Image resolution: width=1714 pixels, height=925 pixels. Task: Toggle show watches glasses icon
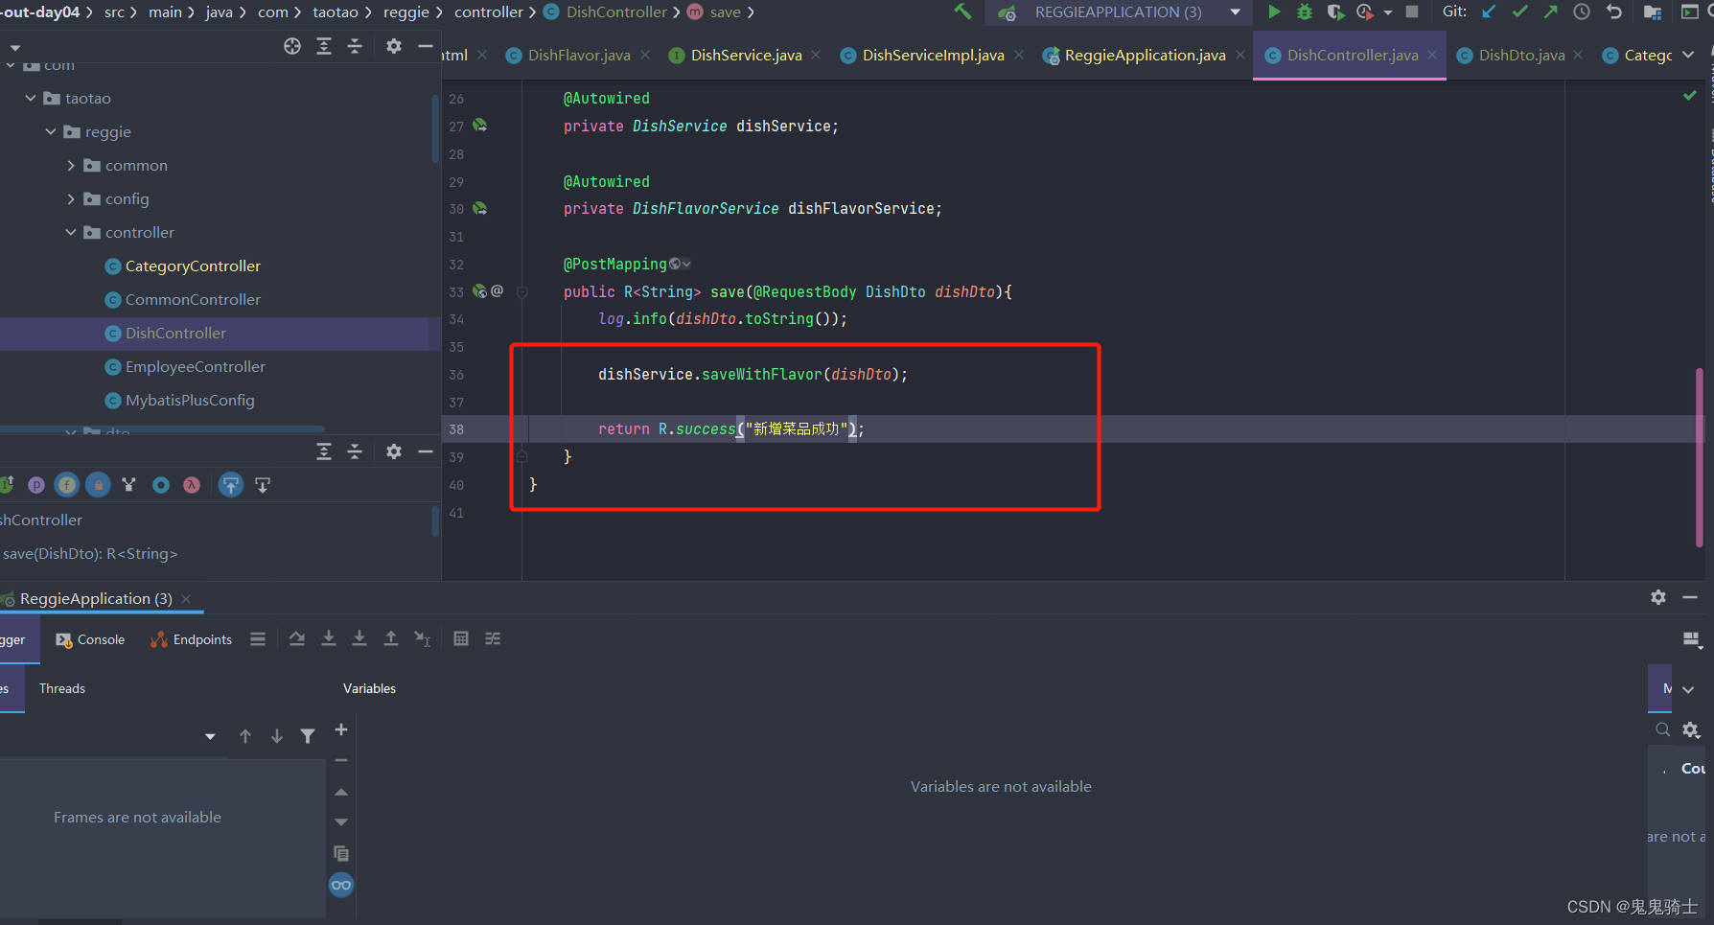[x=341, y=885]
